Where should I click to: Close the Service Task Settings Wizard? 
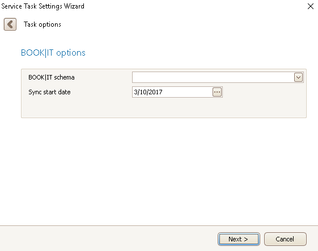311,6
